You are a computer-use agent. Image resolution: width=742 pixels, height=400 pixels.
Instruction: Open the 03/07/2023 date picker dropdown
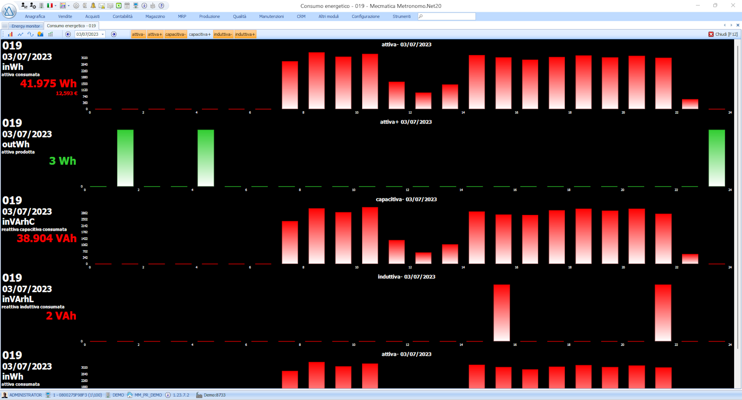pos(103,34)
